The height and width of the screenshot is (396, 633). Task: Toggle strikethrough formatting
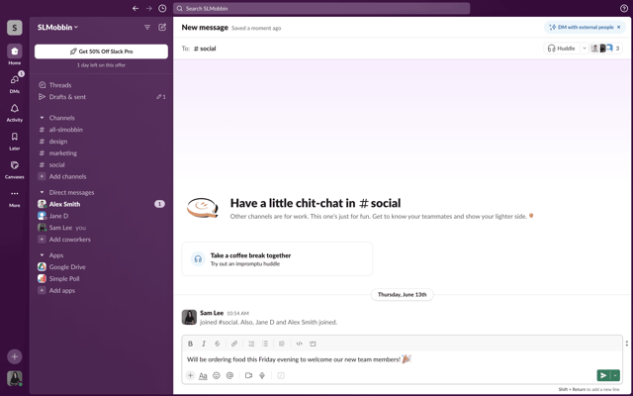pos(218,344)
